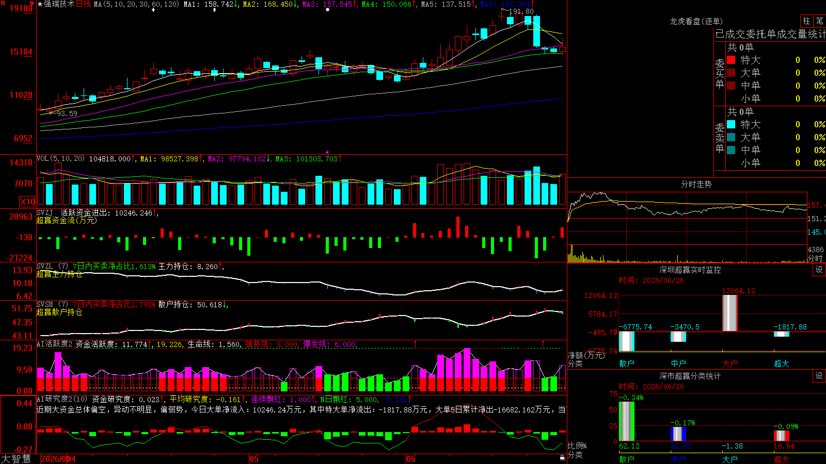Click the dark red 中单 buy-order swatch
826x464 pixels.
pos(731,86)
